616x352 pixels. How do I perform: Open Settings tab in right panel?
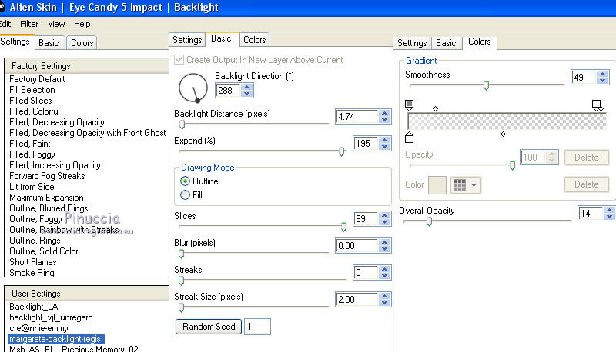pos(412,43)
